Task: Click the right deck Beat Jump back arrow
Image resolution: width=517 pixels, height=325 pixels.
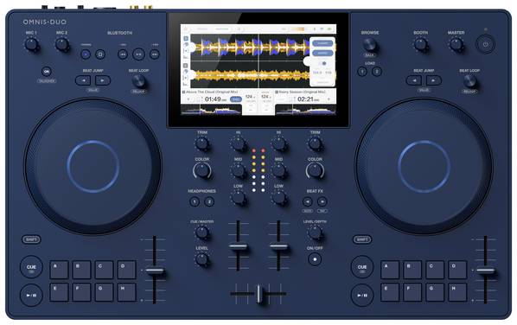Action: click(x=414, y=80)
